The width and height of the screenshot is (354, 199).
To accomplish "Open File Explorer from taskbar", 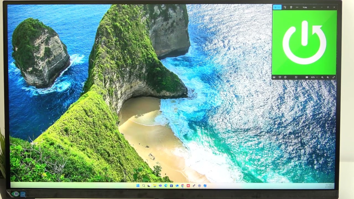I will 155,185.
